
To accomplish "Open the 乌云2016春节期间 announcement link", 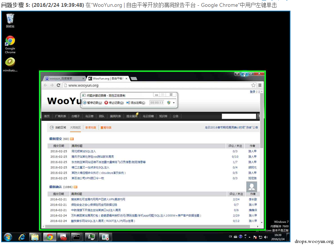I will [231, 127].
